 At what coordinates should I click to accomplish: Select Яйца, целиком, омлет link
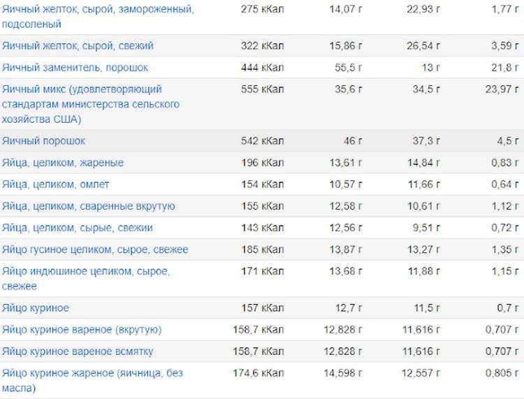(55, 184)
